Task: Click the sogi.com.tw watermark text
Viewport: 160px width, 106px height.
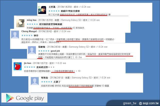Action: [x=149, y=103]
